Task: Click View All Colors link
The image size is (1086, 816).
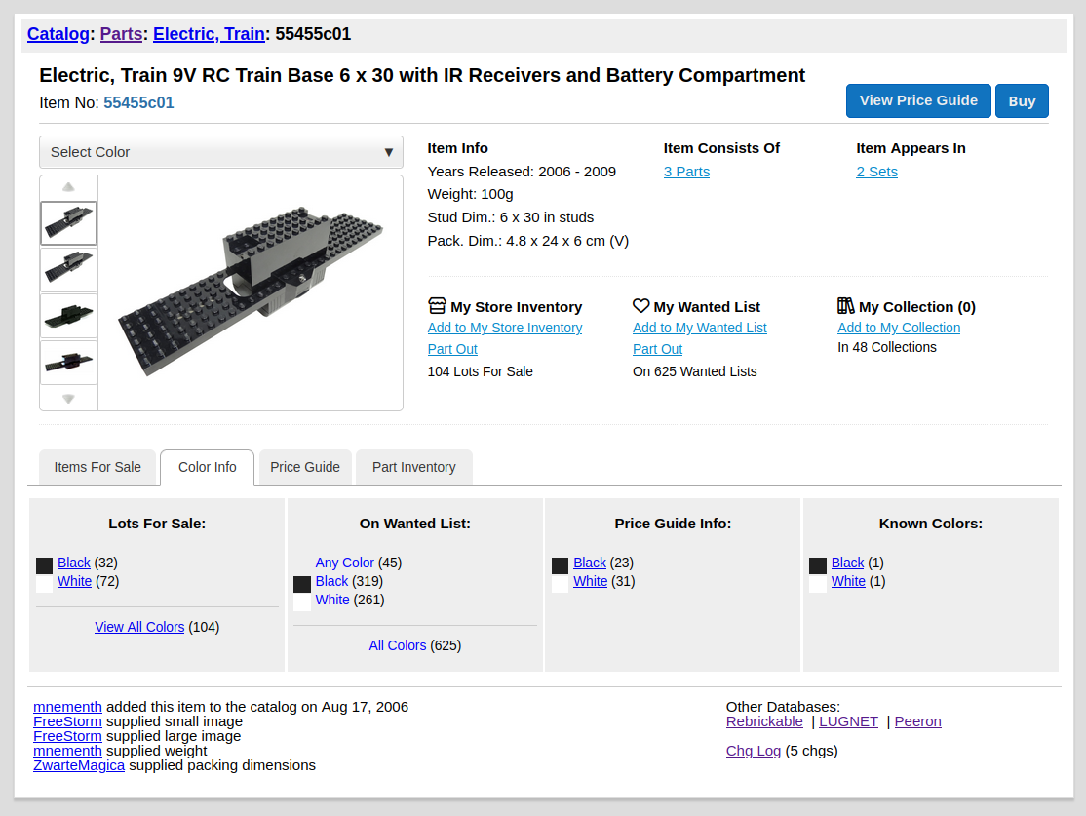Action: [x=139, y=627]
